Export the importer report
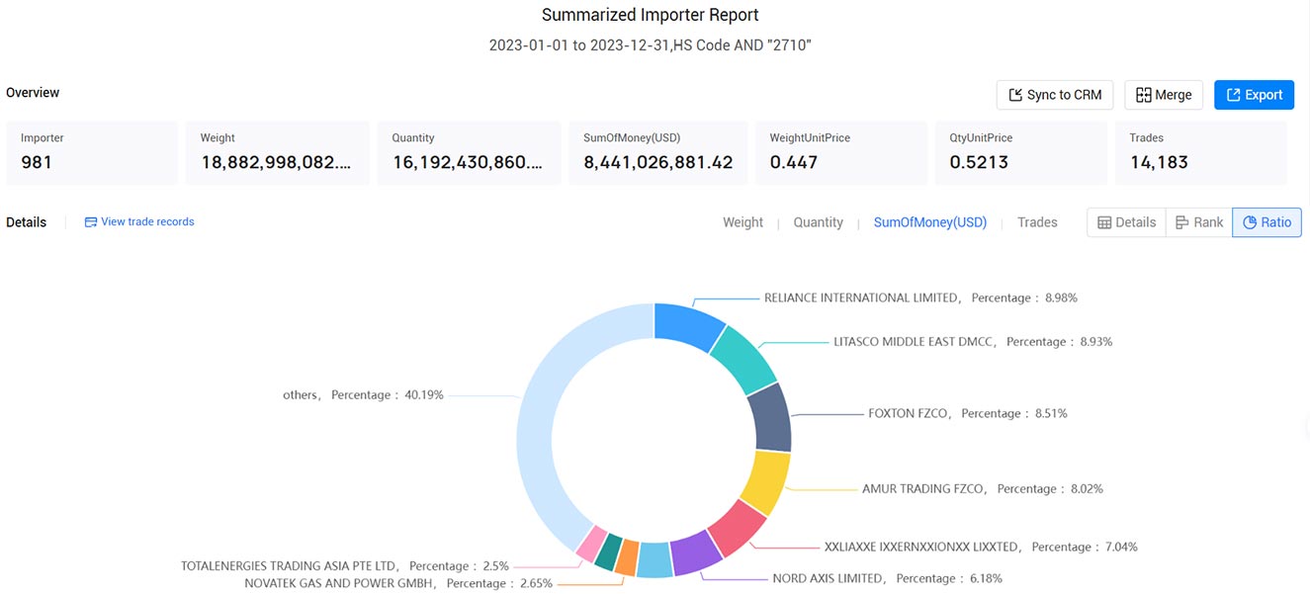 (1254, 95)
